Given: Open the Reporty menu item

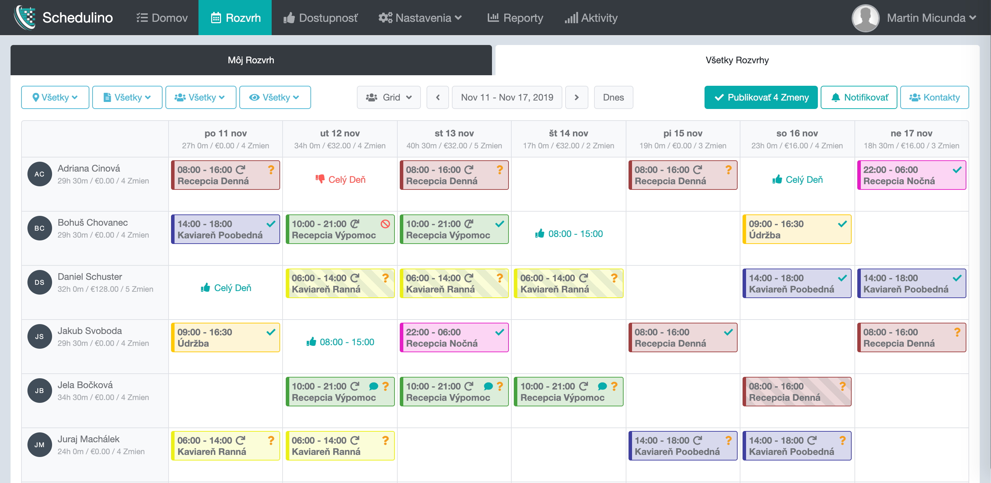Looking at the screenshot, I should click(x=515, y=18).
